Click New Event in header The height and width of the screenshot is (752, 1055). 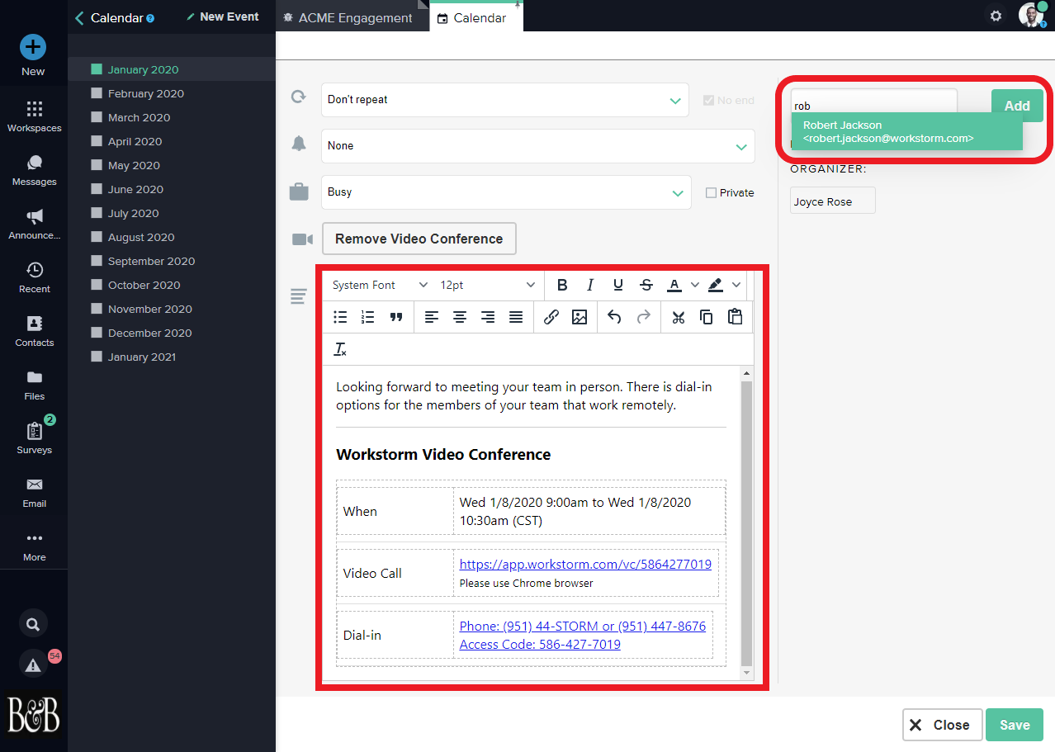223,17
